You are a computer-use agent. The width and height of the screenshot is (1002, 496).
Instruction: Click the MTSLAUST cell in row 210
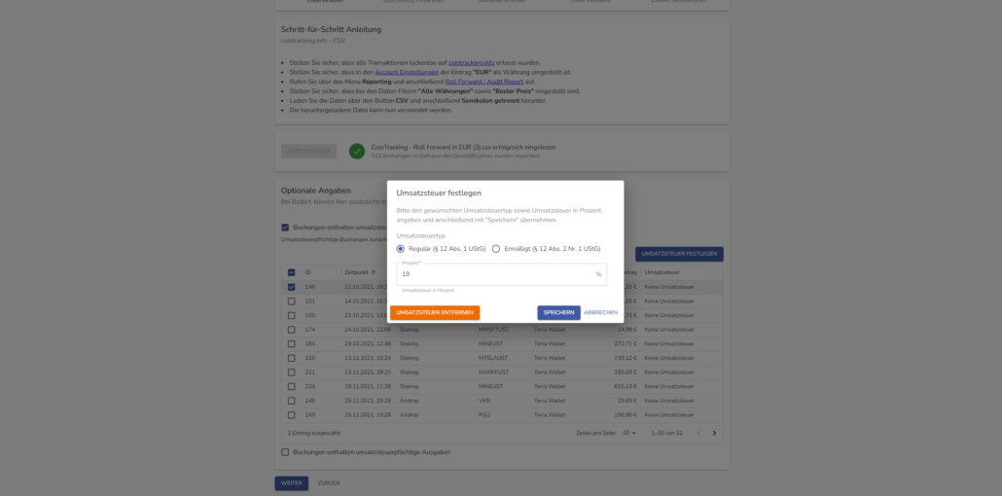click(494, 358)
